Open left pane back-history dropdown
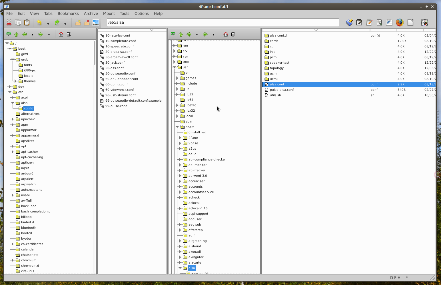The image size is (441, 285). (32, 35)
